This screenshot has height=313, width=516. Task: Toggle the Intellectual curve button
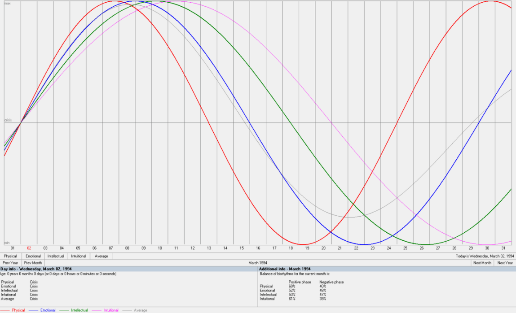(56, 256)
